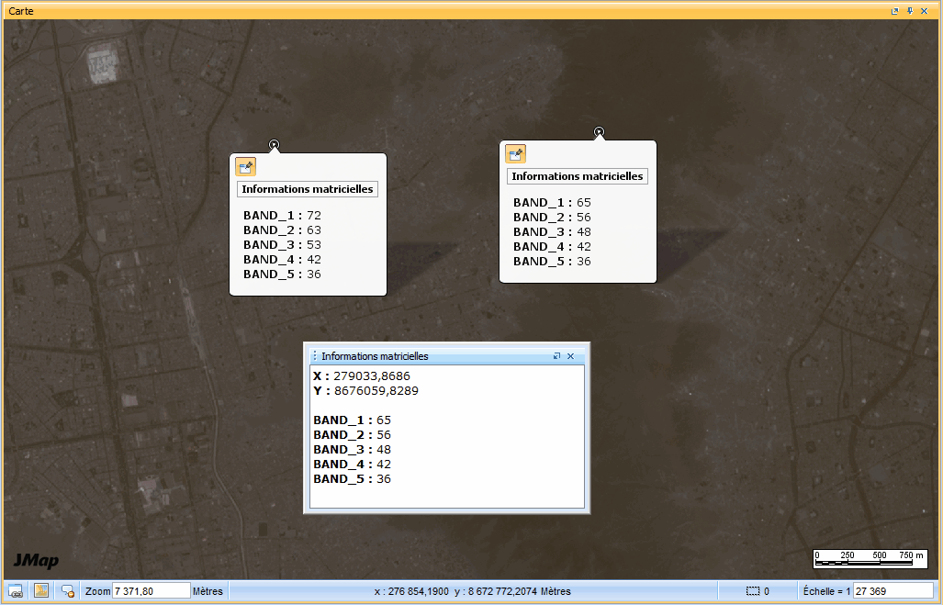
Task: Close the floating Informations matricielles window
Action: coord(570,356)
